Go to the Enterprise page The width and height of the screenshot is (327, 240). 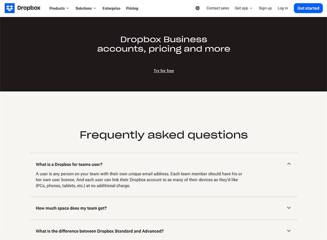pyautogui.click(x=111, y=8)
